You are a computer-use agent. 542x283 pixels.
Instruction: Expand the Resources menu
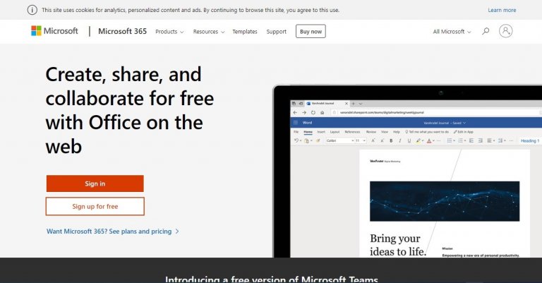[x=209, y=32]
